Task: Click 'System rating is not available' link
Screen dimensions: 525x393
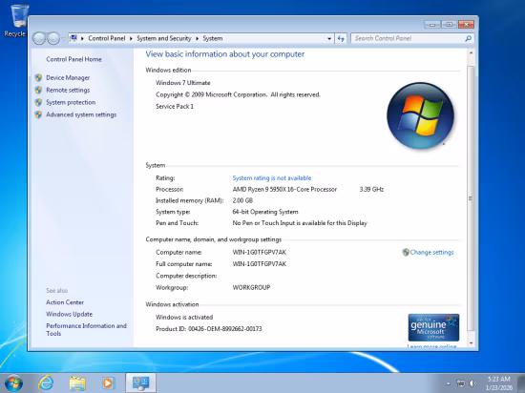Action: point(271,178)
